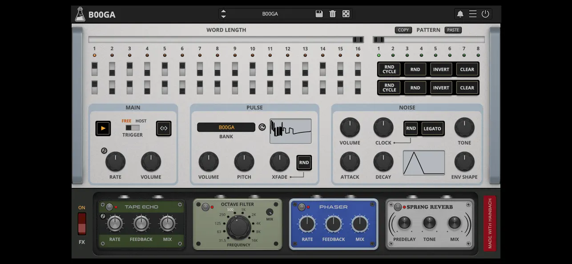572x264 pixels.
Task: Open notifications with the bell icon
Action: pyautogui.click(x=460, y=14)
